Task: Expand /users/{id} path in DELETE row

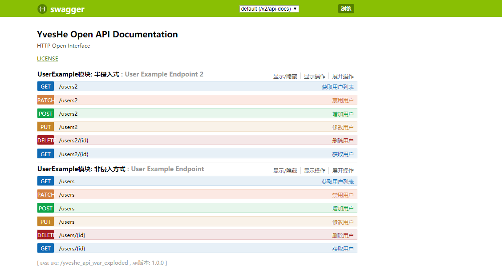Action: (x=72, y=235)
